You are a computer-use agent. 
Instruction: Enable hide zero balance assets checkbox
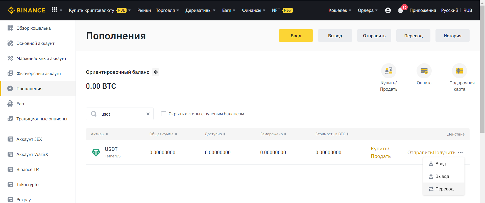(x=164, y=114)
